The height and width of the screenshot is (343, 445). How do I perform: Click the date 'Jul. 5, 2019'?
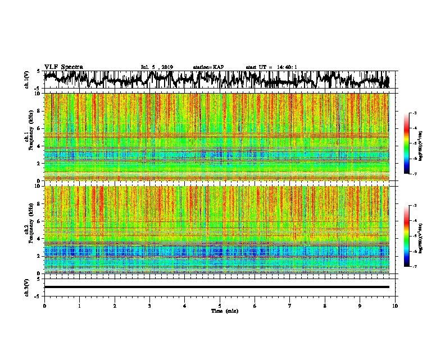pos(157,67)
